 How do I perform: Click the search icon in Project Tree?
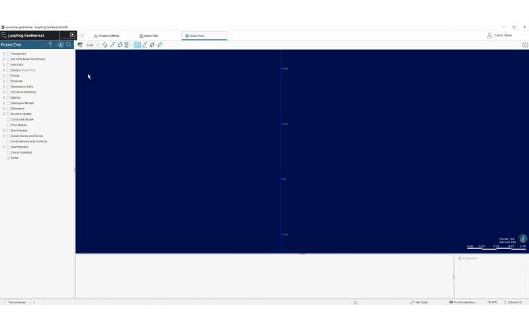pyautogui.click(x=69, y=45)
